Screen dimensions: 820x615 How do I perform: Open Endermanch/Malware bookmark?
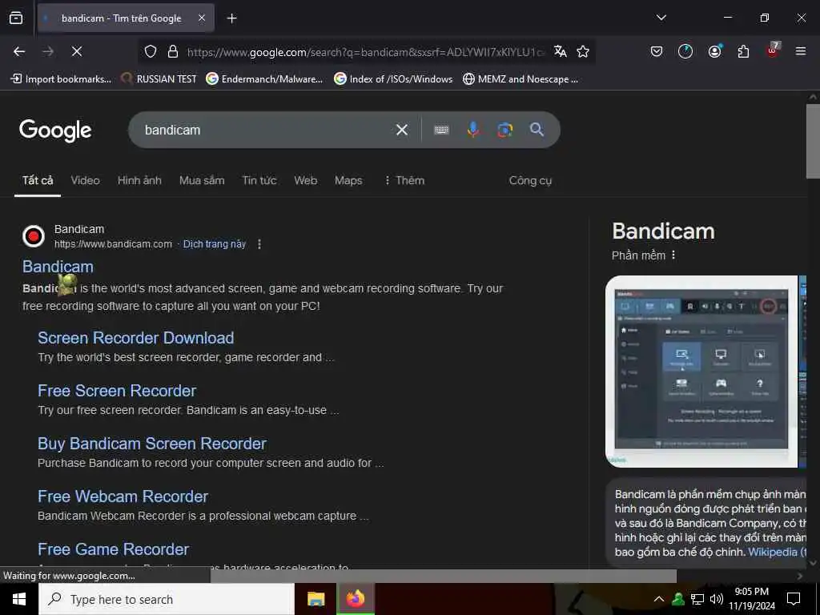(x=264, y=79)
